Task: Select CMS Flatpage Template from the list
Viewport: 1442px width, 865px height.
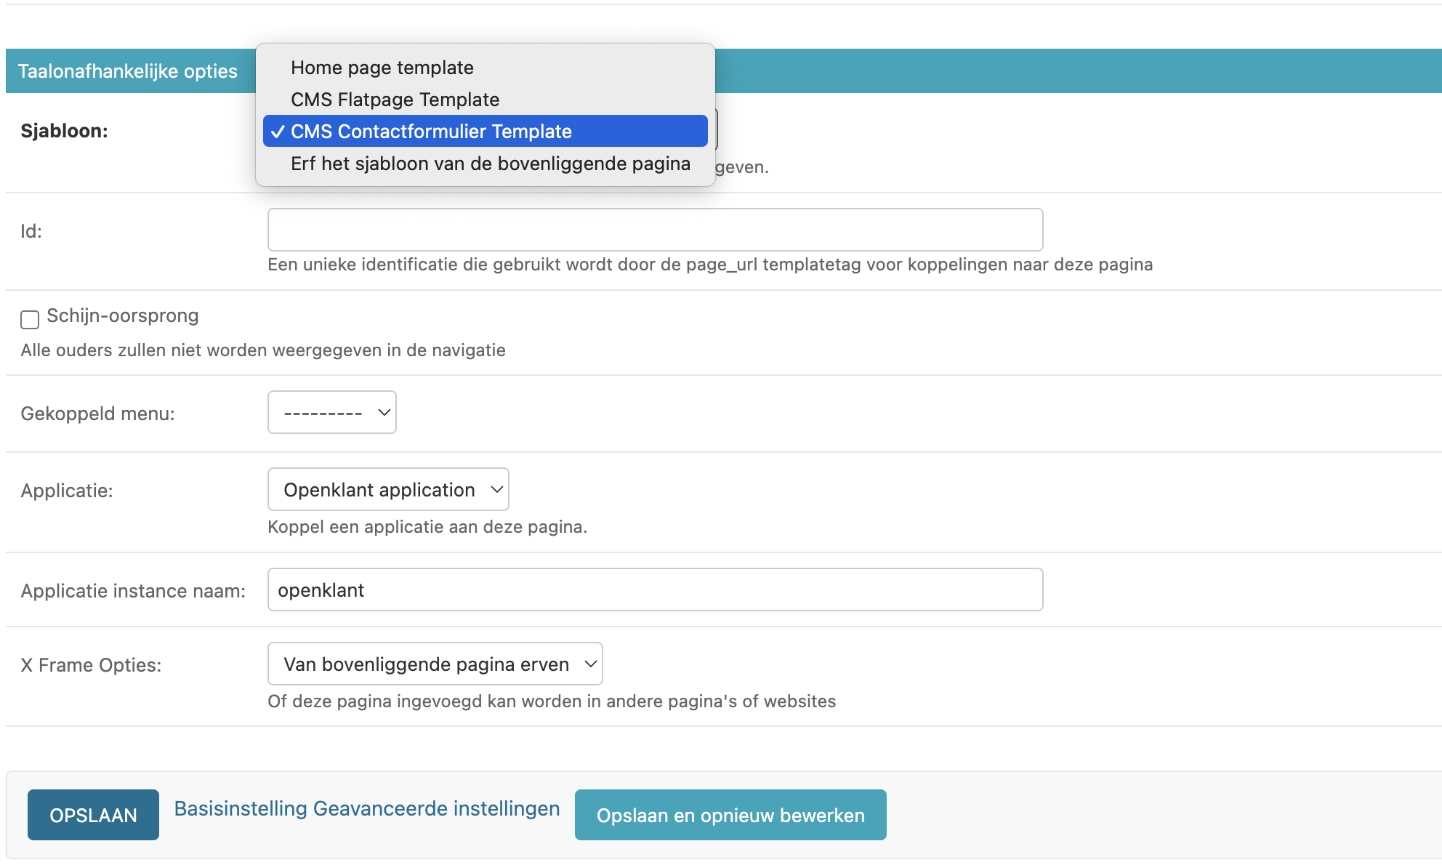Action: (x=395, y=100)
